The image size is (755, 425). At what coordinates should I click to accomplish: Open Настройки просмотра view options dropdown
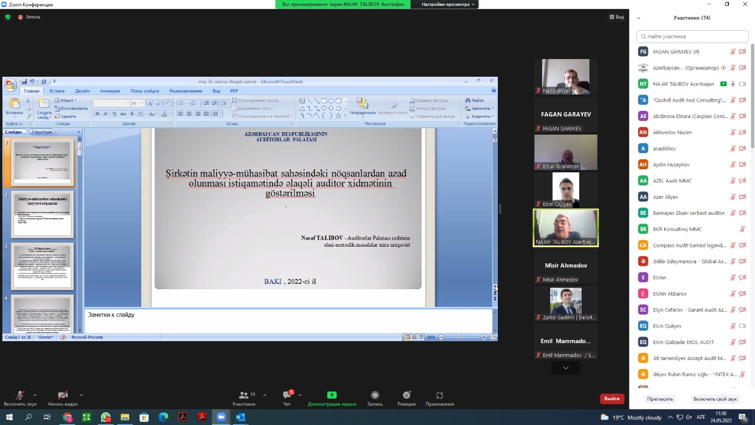pyautogui.click(x=448, y=4)
